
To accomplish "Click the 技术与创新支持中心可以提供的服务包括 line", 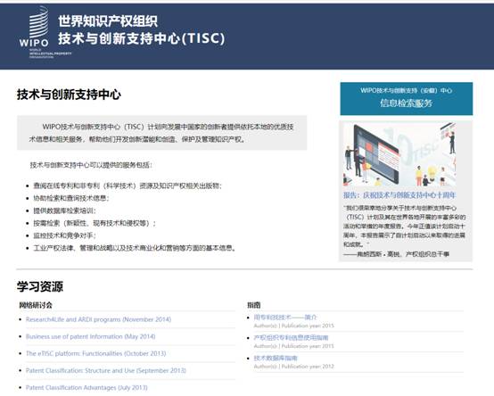I will (x=91, y=165).
